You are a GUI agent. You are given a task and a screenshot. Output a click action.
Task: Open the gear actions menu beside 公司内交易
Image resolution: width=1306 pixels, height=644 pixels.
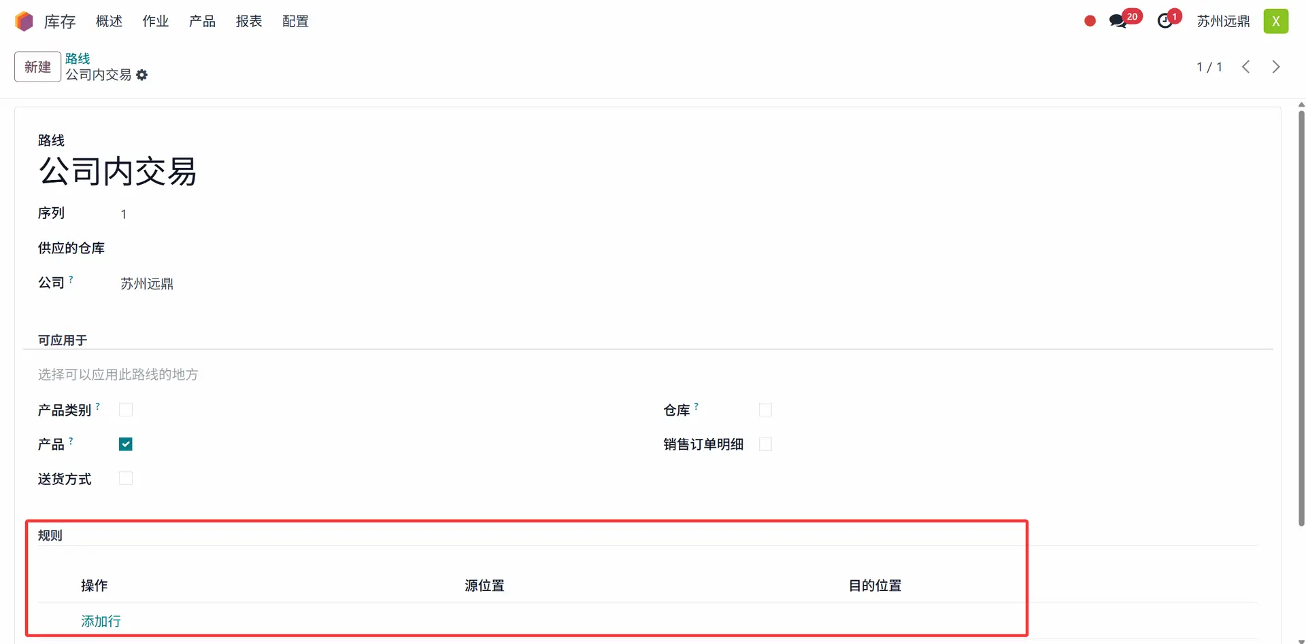[x=141, y=75]
